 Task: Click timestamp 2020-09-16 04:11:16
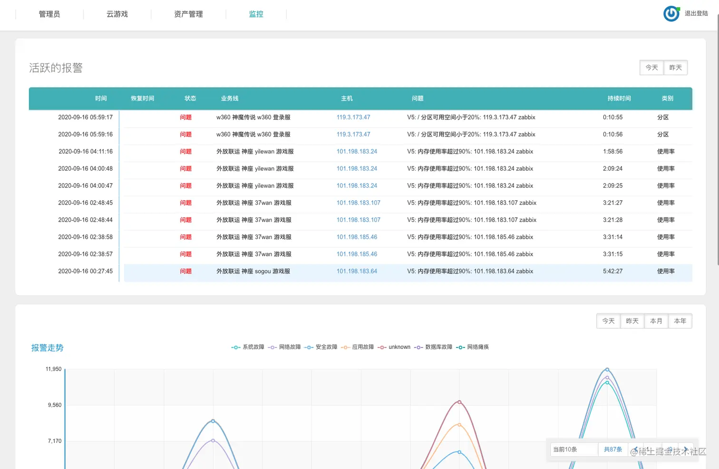point(86,151)
